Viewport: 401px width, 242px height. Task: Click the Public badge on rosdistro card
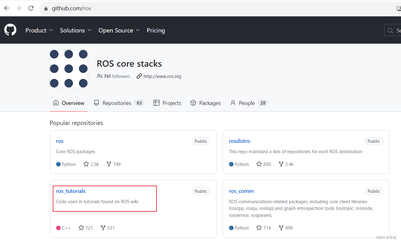374,141
